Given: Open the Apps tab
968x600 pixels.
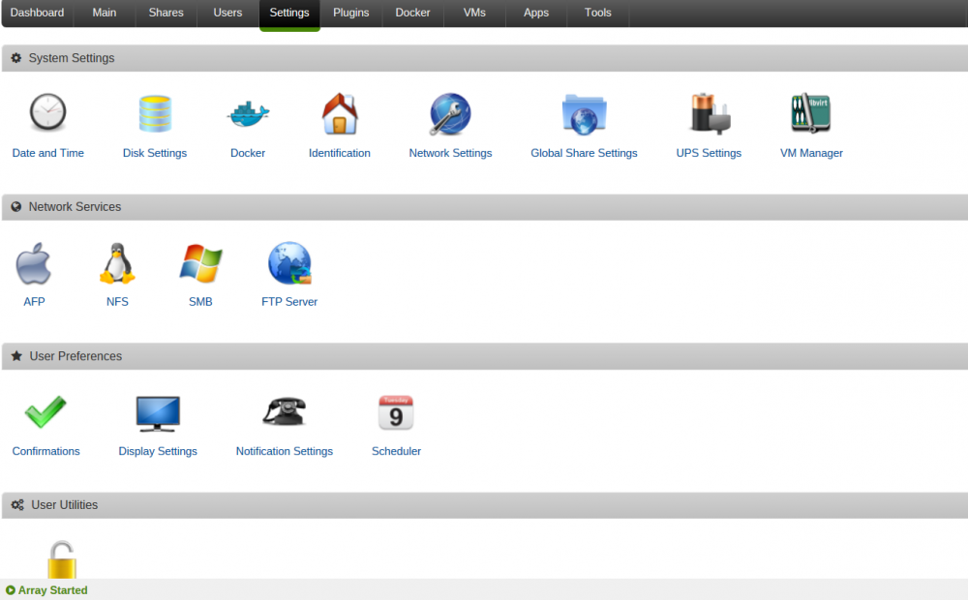Looking at the screenshot, I should point(536,13).
